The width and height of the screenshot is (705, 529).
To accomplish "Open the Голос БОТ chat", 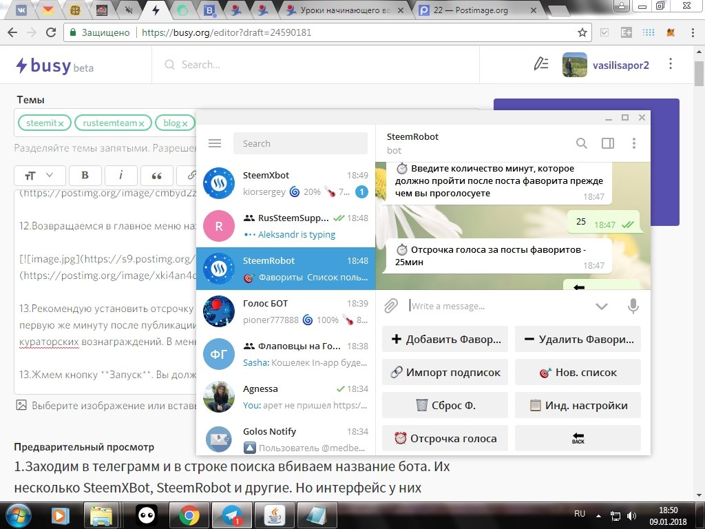I will click(x=286, y=311).
